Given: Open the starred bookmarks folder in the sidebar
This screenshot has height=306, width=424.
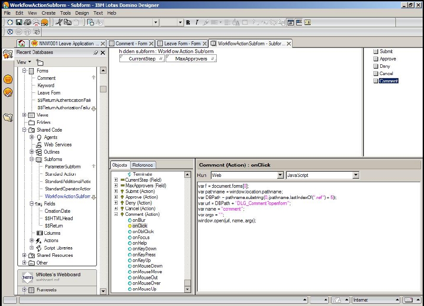Looking at the screenshot, I should (8, 54).
